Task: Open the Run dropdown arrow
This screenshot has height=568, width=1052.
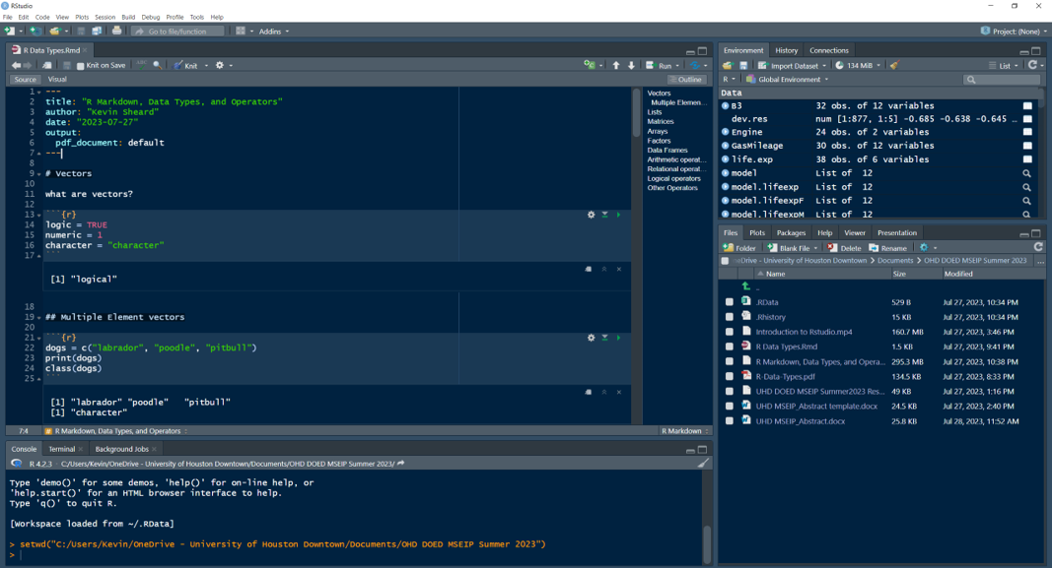Action: (x=677, y=66)
